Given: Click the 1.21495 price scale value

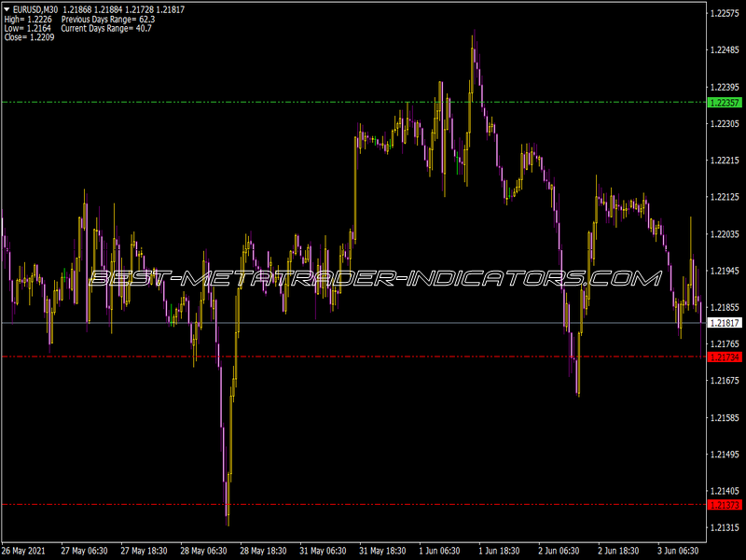Looking at the screenshot, I should click(725, 455).
